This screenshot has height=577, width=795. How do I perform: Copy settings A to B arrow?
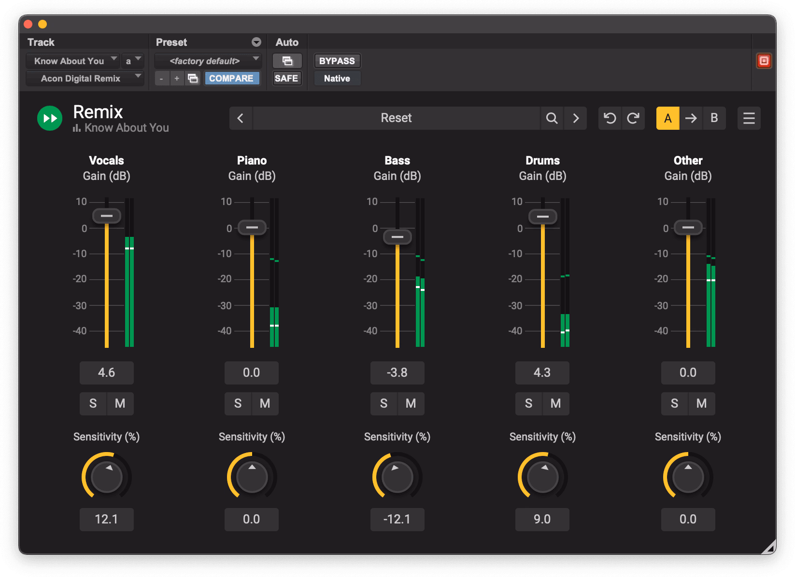(x=691, y=118)
